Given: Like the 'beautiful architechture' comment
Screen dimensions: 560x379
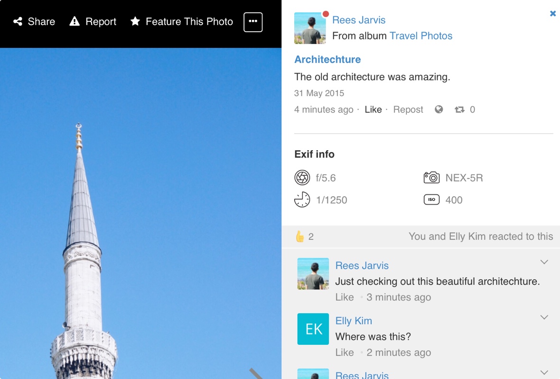Looking at the screenshot, I should 344,298.
